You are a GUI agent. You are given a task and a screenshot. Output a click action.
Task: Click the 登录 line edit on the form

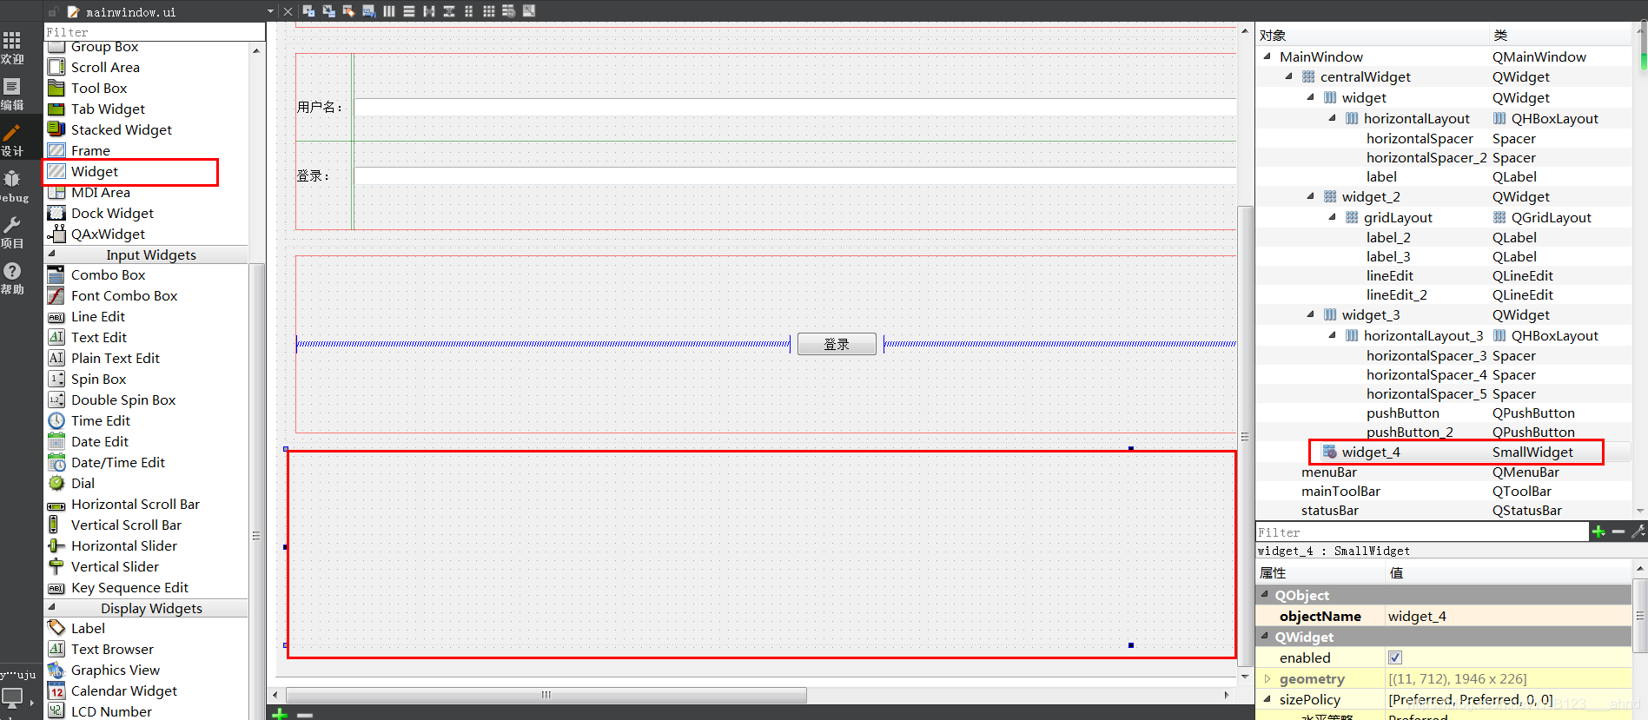coord(795,175)
